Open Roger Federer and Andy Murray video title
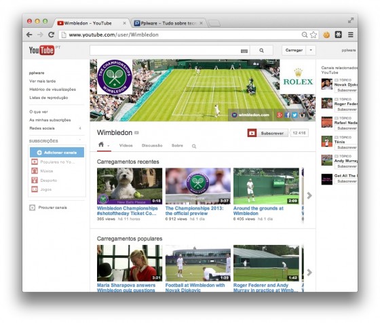 [x=265, y=288]
